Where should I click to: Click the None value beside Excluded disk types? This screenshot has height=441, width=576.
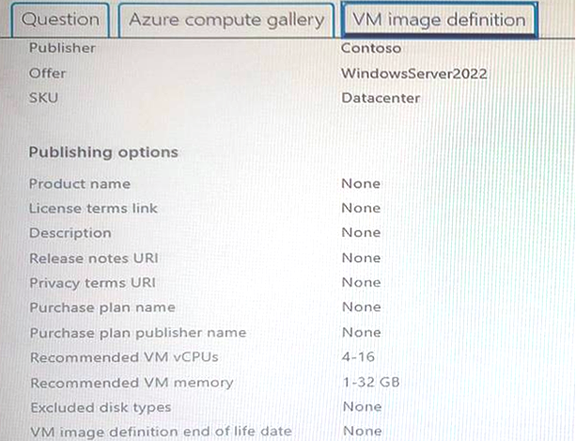[362, 407]
